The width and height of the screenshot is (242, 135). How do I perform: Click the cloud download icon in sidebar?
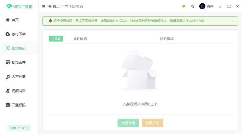click(x=8, y=34)
